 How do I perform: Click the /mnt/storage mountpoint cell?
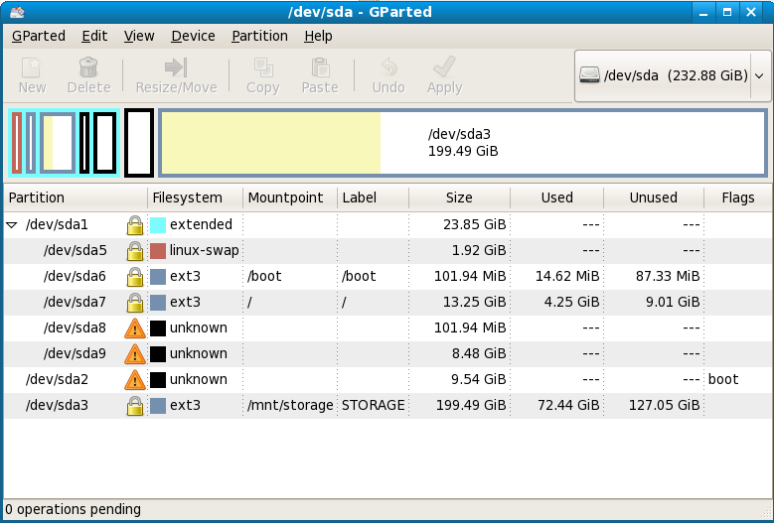tap(290, 406)
